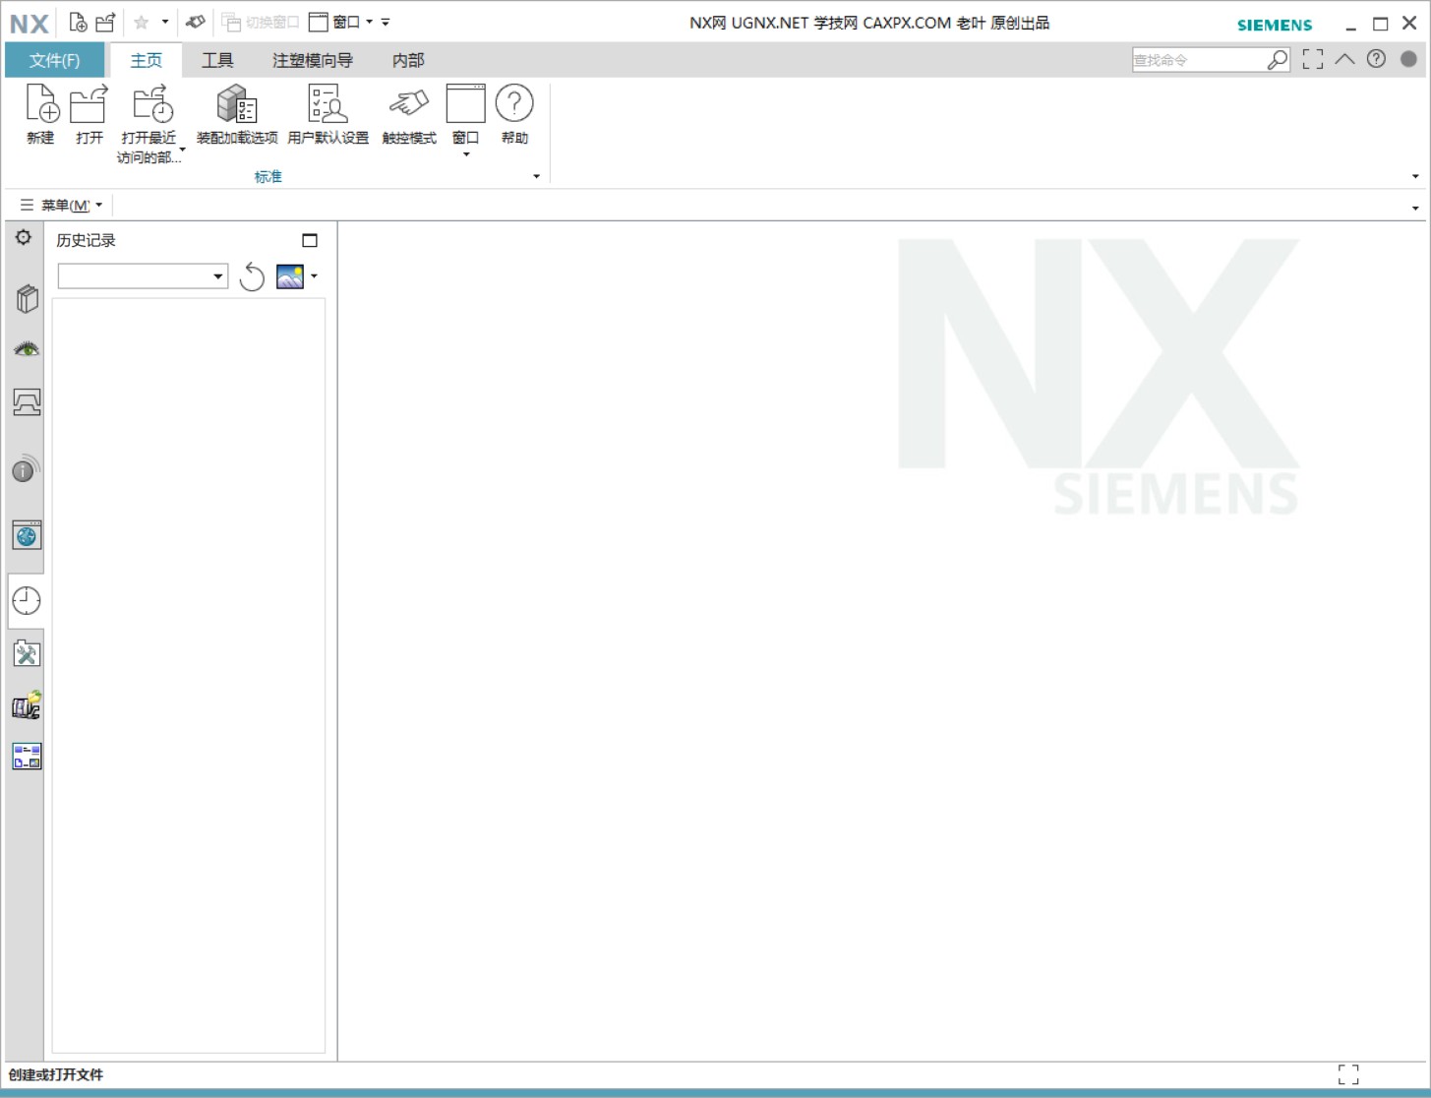Open the 菜单(M) menu dropdown

[x=62, y=205]
